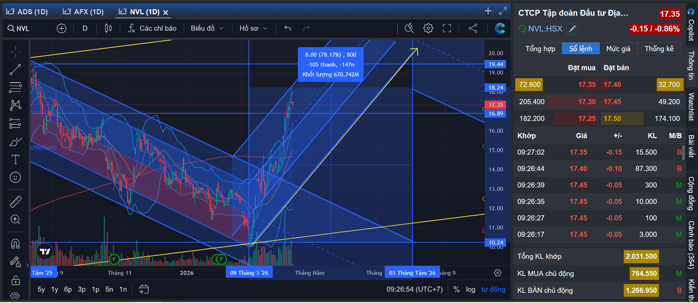Open the Sổ lệnh tab
This screenshot has height=303, width=698.
click(x=581, y=49)
